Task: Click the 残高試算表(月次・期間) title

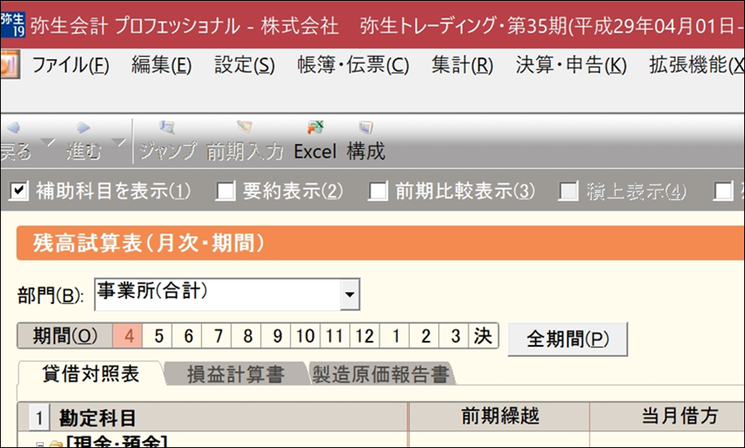Action: click(148, 243)
